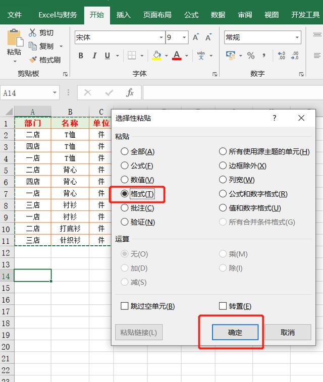The width and height of the screenshot is (323, 382).
Task: Select the 格式(T) paste option
Action: point(137,194)
